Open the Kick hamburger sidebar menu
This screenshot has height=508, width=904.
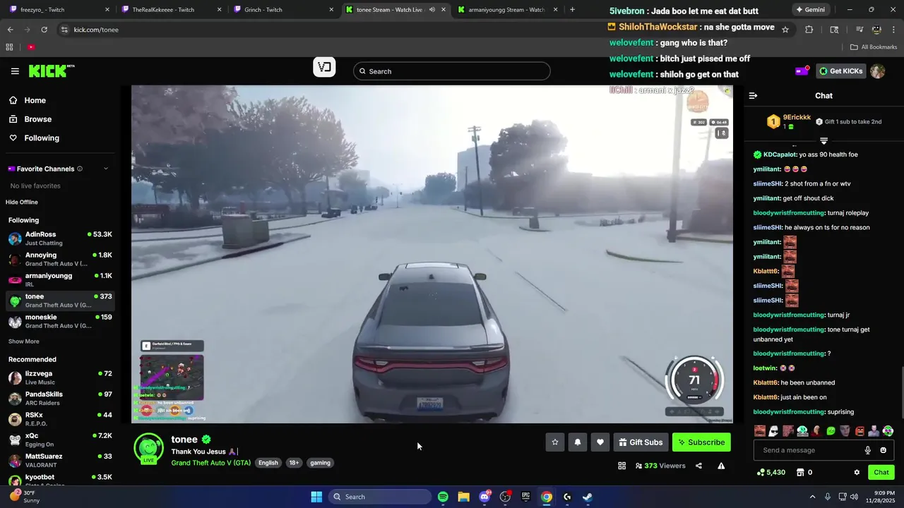point(15,71)
